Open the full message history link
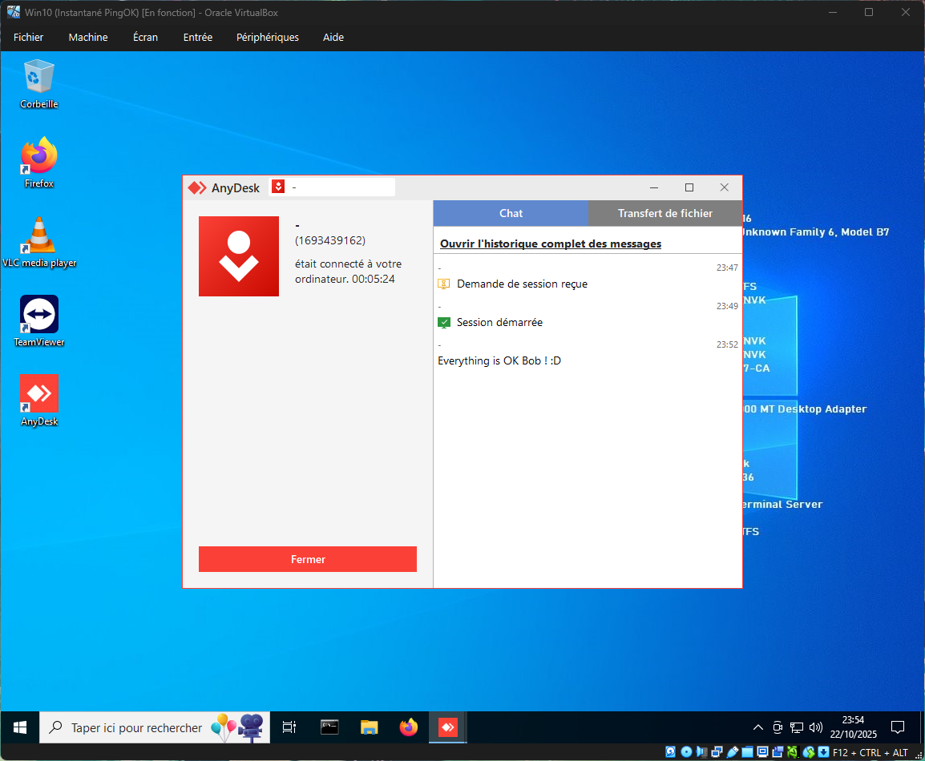 551,244
